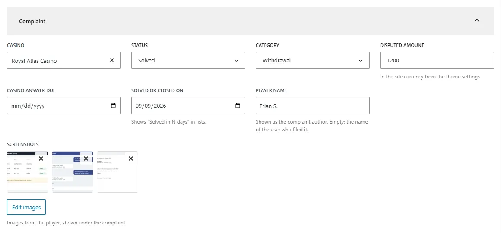Click the CASINO ANSWER DUE label
The width and height of the screenshot is (501, 233).
click(x=31, y=90)
